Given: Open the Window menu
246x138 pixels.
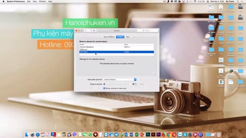Looking at the screenshot, I should pyautogui.click(x=42, y=2).
